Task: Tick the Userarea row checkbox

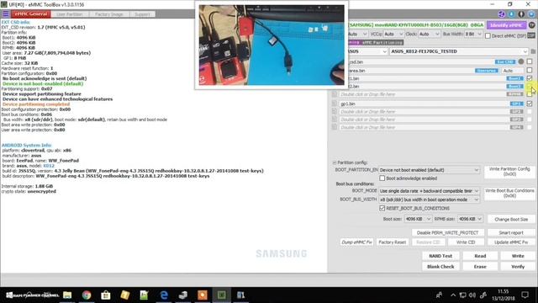Action: (x=530, y=70)
